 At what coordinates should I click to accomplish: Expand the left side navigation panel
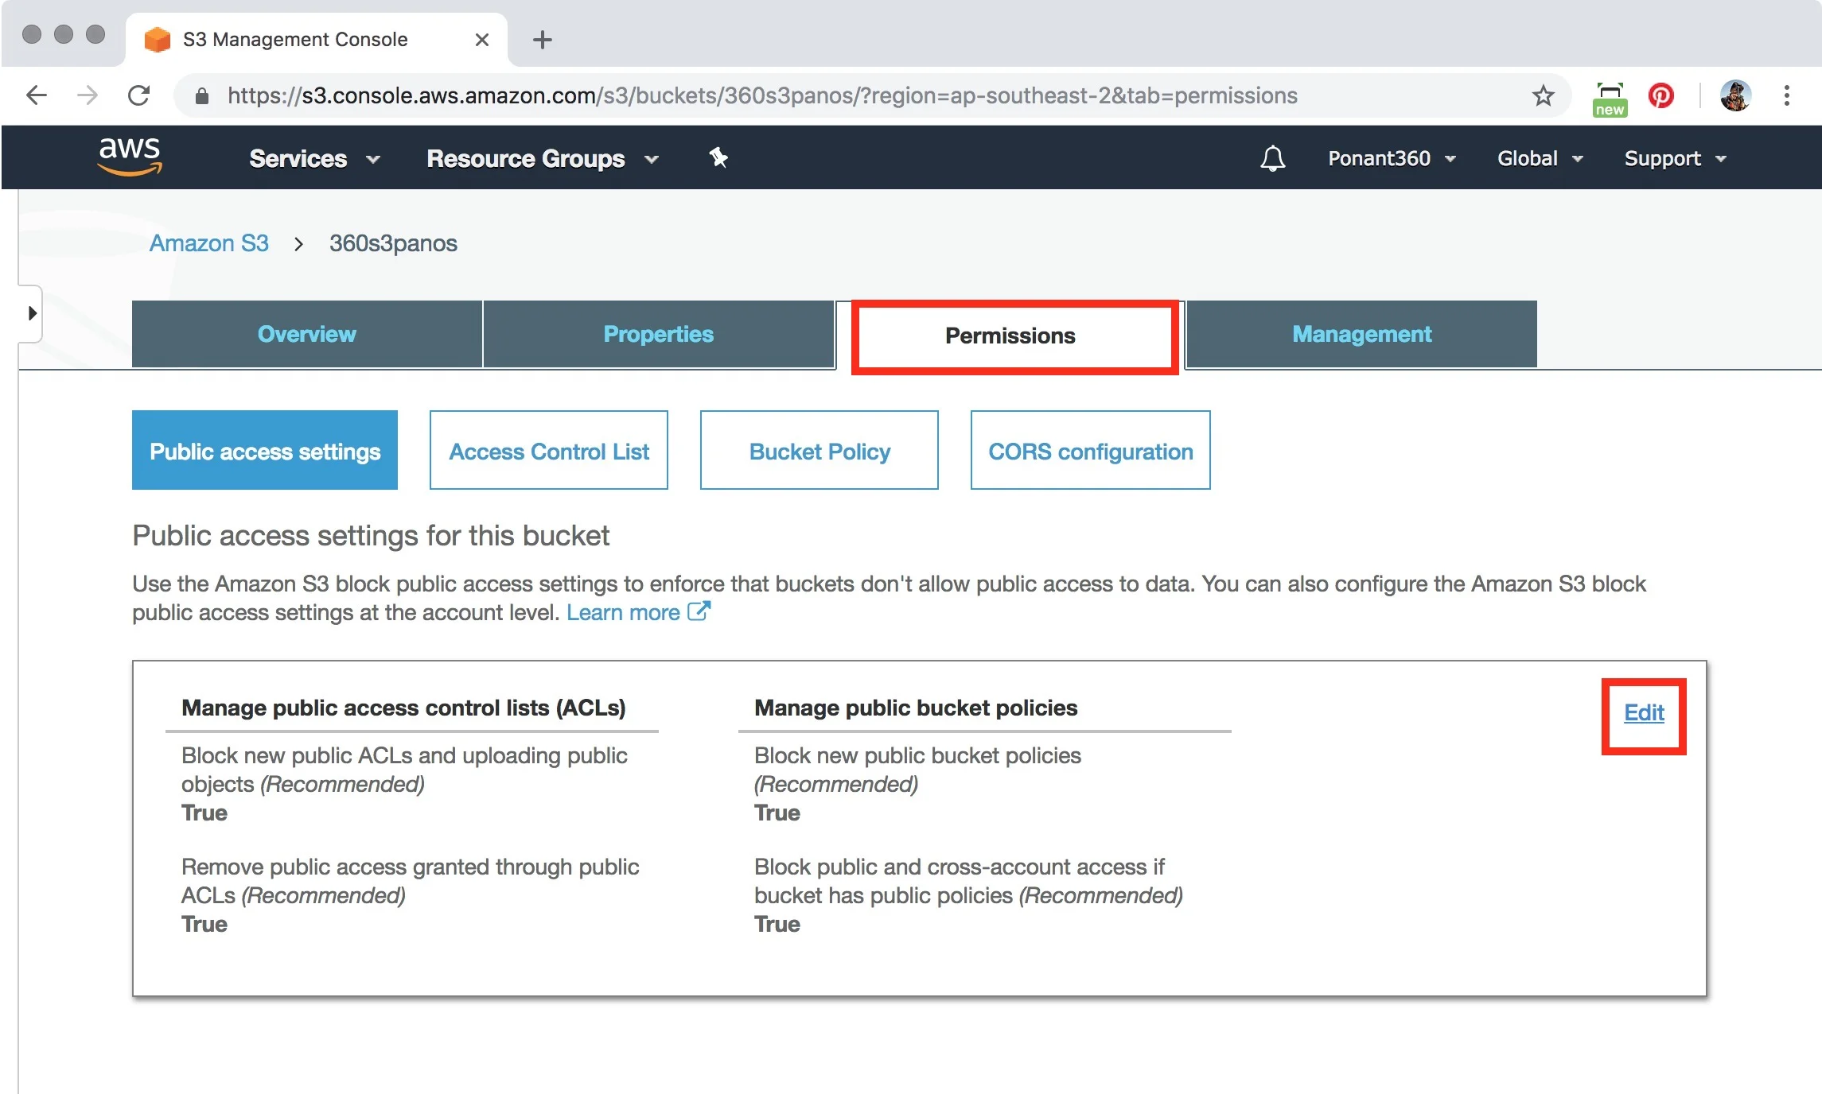click(31, 313)
